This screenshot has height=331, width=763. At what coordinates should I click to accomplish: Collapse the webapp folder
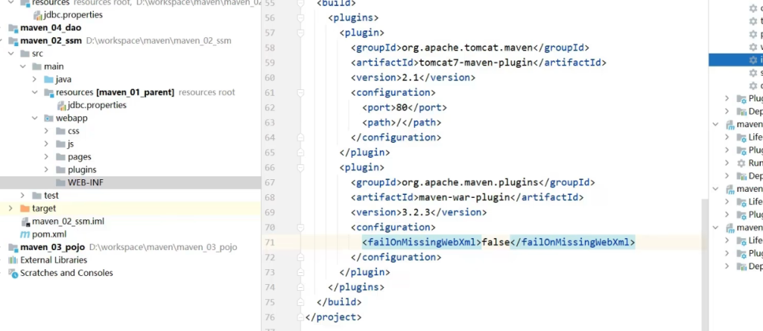point(34,118)
